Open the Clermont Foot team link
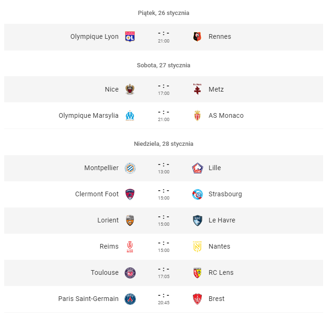Viewport: 332px width, 315px height. pyautogui.click(x=97, y=194)
